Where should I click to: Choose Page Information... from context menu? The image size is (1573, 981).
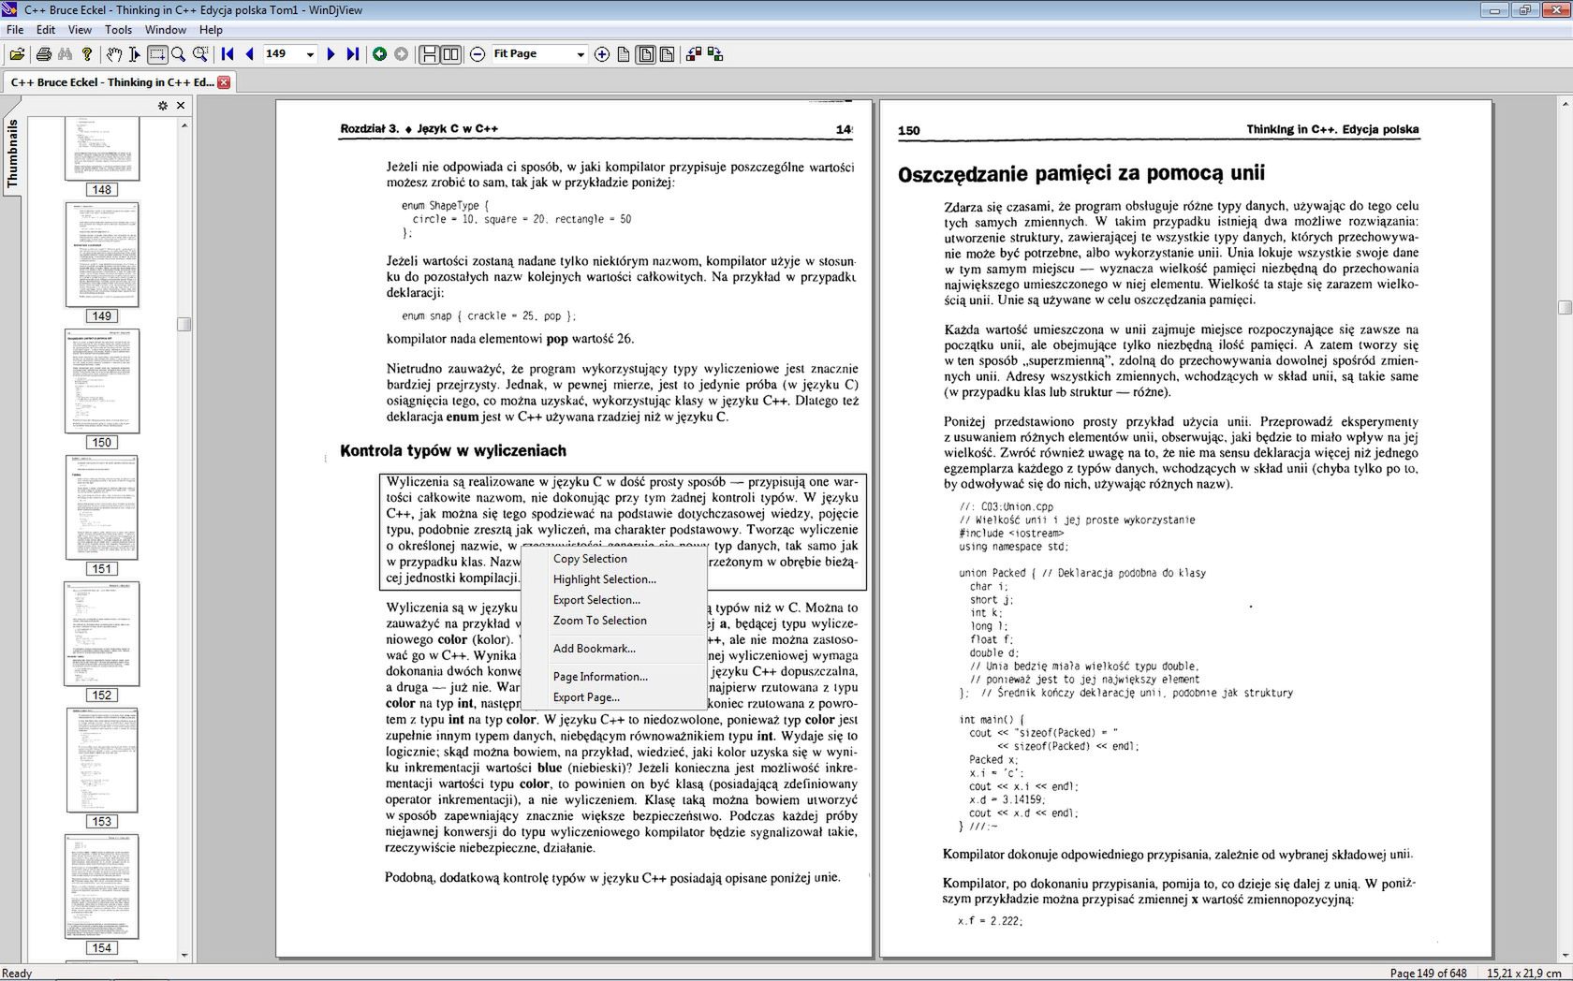coord(613,677)
